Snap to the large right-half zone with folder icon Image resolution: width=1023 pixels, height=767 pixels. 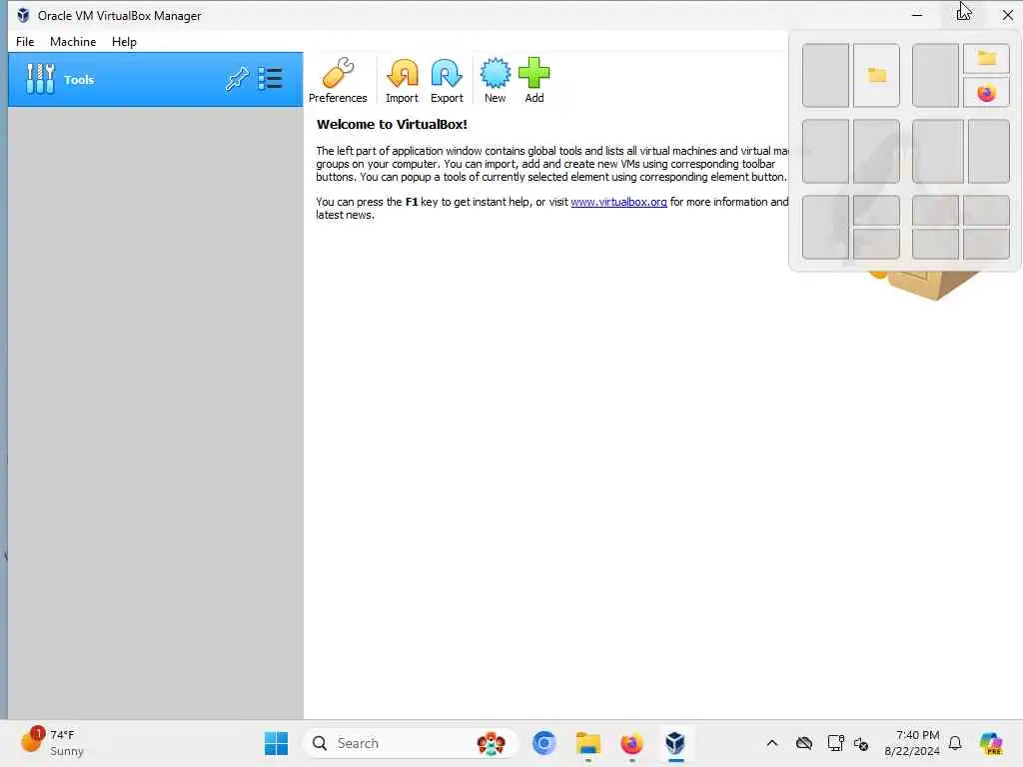876,76
